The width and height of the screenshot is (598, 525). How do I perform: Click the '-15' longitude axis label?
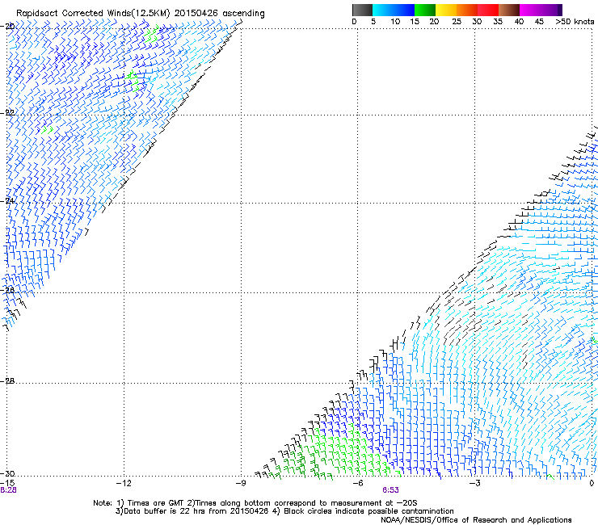tap(7, 483)
